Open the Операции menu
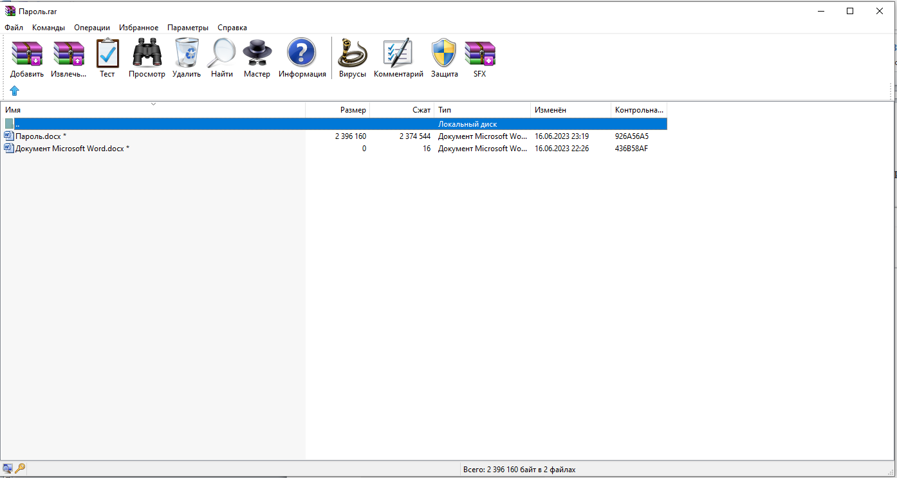Viewport: 897px width, 478px height. click(x=92, y=28)
